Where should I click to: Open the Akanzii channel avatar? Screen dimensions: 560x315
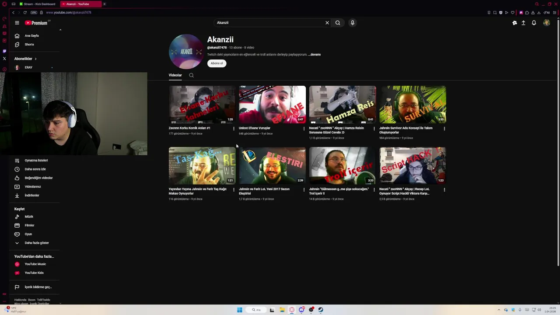tap(186, 52)
